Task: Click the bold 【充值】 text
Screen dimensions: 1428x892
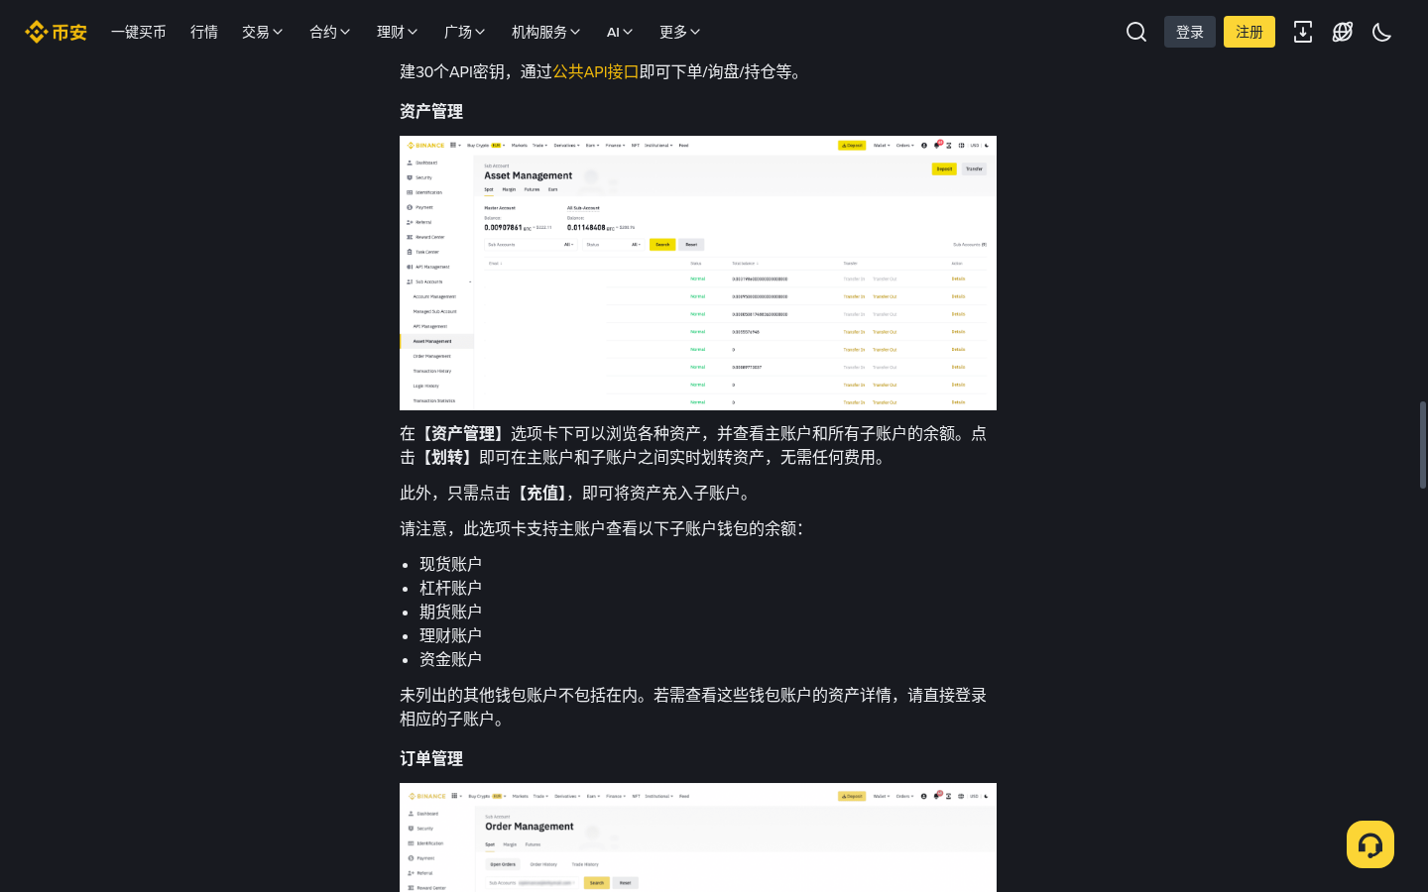Action: point(542,493)
